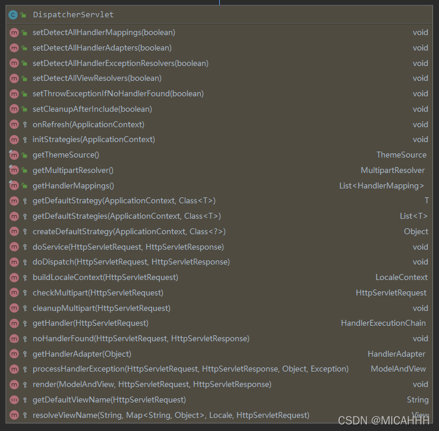
Task: Select checkMultipart(HttpServletRequest) method
Action: pyautogui.click(x=98, y=292)
